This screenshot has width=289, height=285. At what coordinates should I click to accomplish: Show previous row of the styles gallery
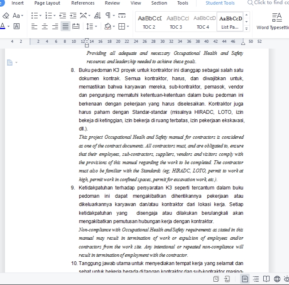coord(246,15)
